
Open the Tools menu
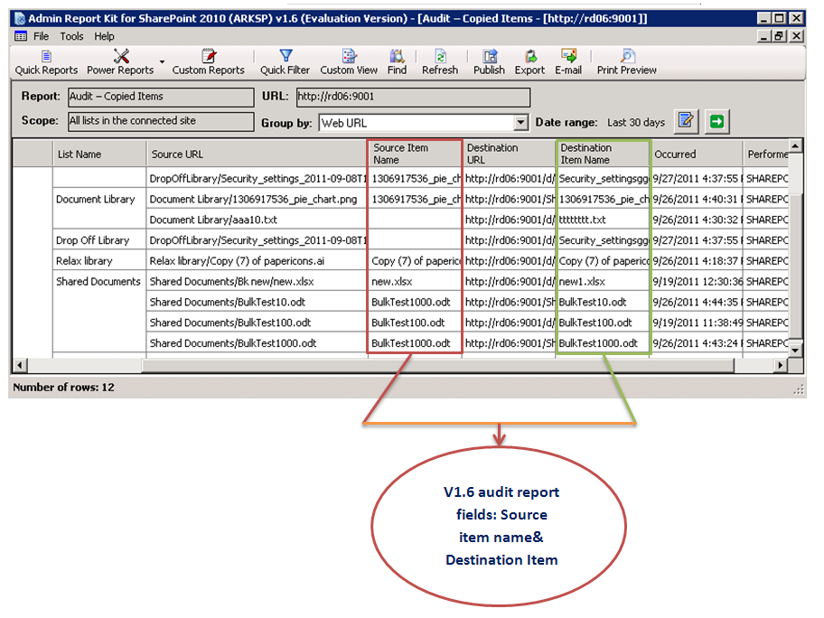71,36
